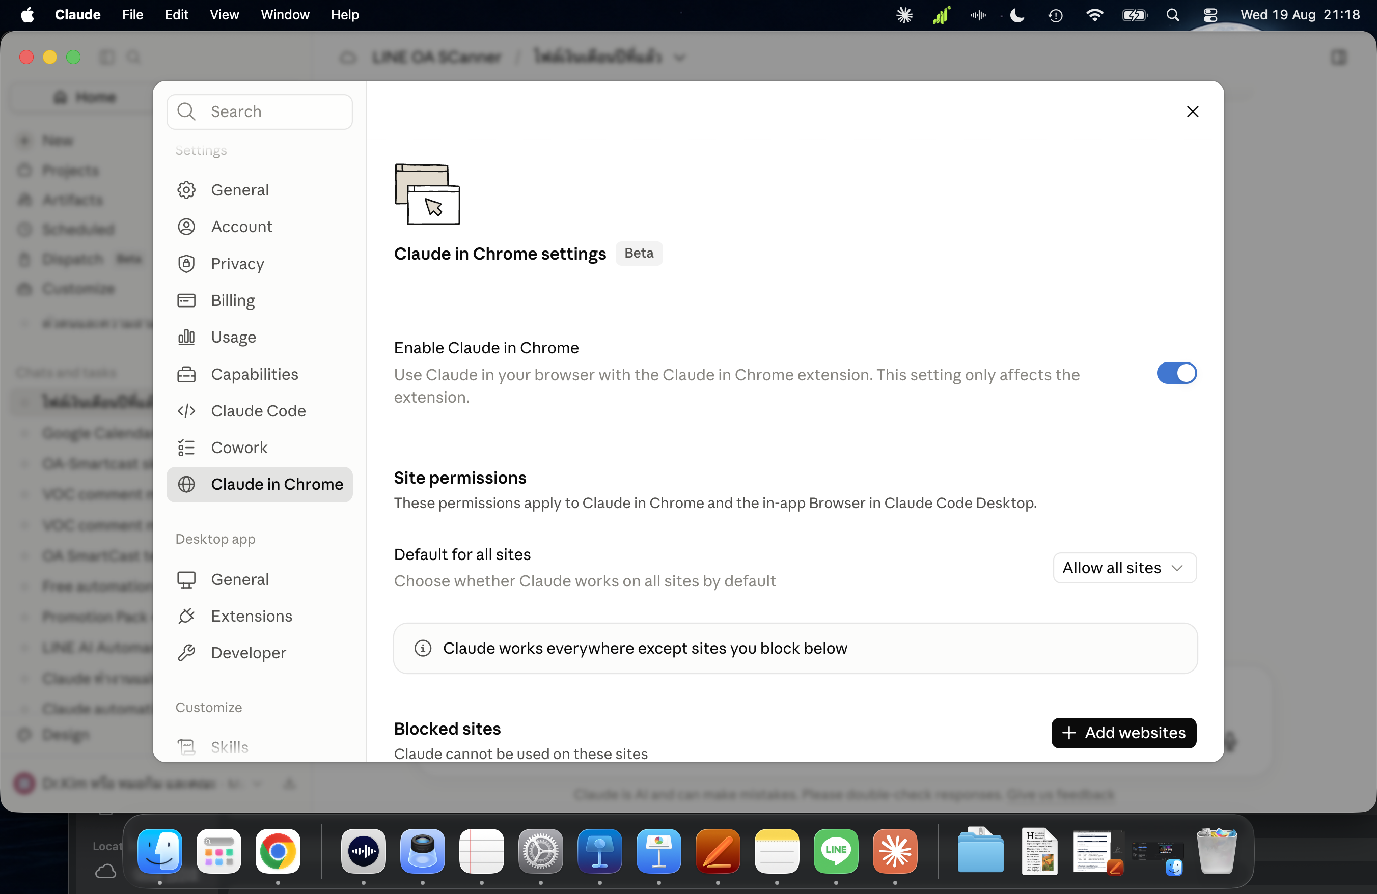Click the Claude menu bar status icon
The width and height of the screenshot is (1377, 894).
[904, 14]
